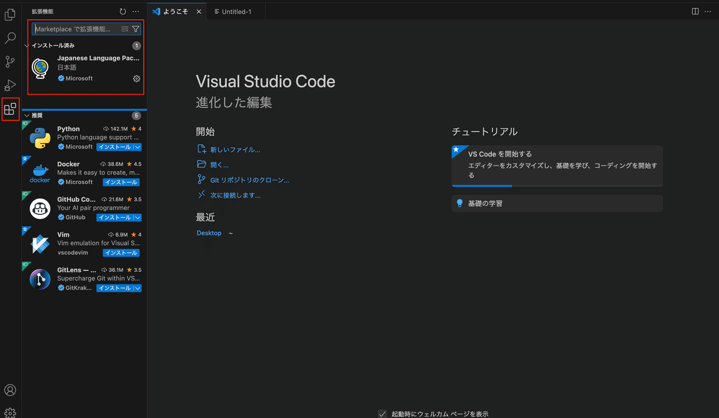Click the Git branch icon beside クローン
Viewport: 719px width, 418px height.
(x=201, y=179)
